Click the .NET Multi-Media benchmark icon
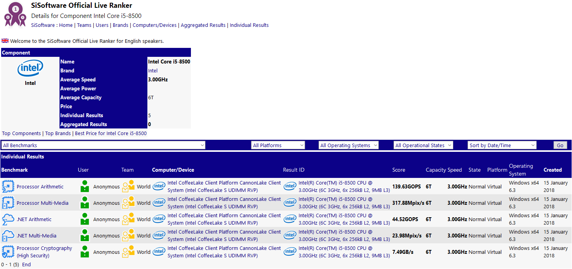Viewport: 572px width, 269px height. tap(8, 236)
